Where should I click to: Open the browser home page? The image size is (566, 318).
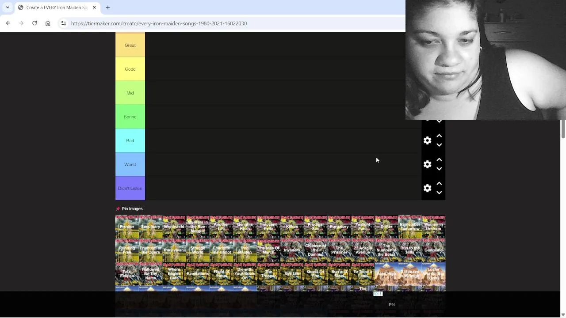[x=48, y=23]
